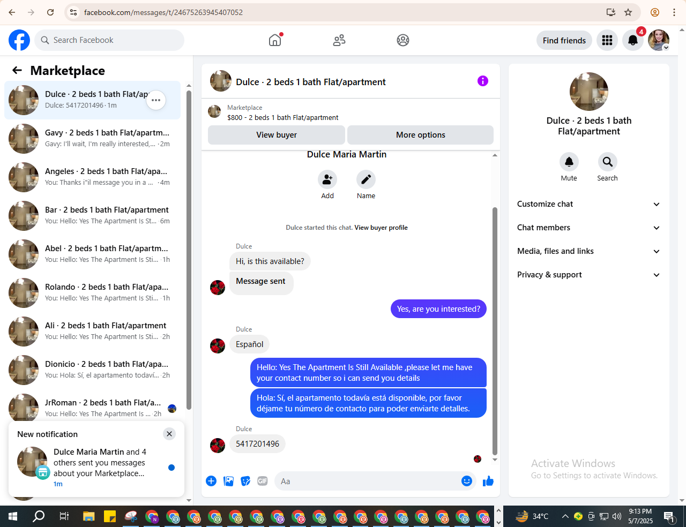
Task: Click the conversation list scrollbar
Action: click(x=189, y=250)
